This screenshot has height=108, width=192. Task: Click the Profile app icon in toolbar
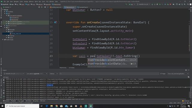tap(165, 4)
